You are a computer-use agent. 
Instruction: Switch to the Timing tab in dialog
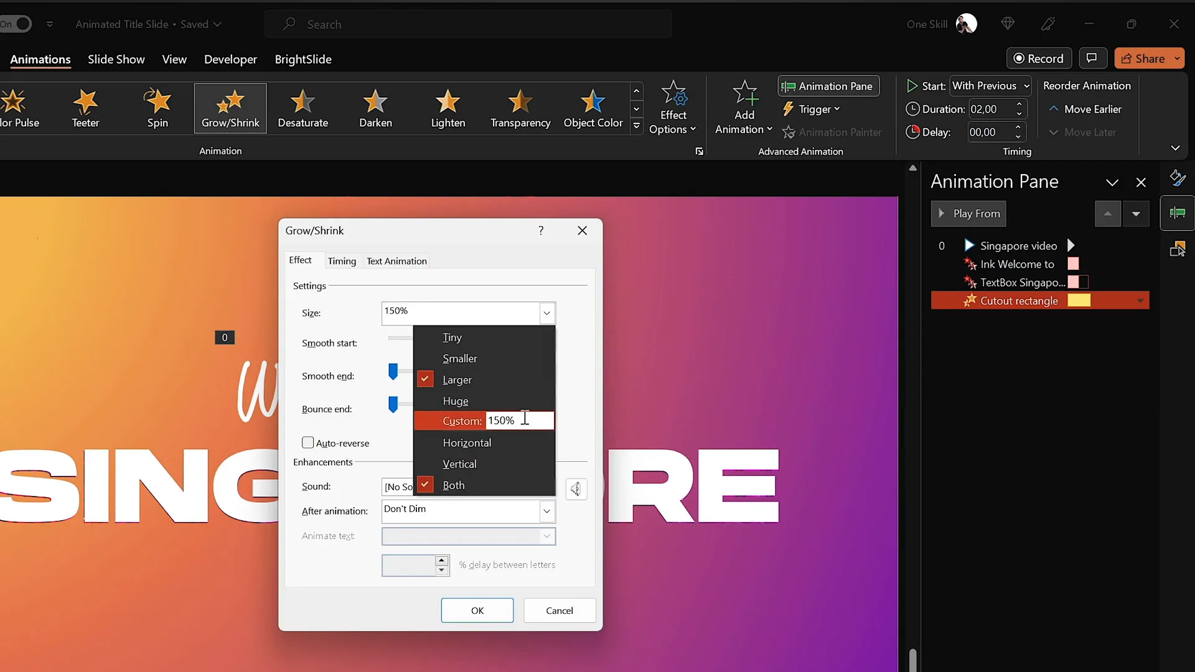pyautogui.click(x=342, y=261)
